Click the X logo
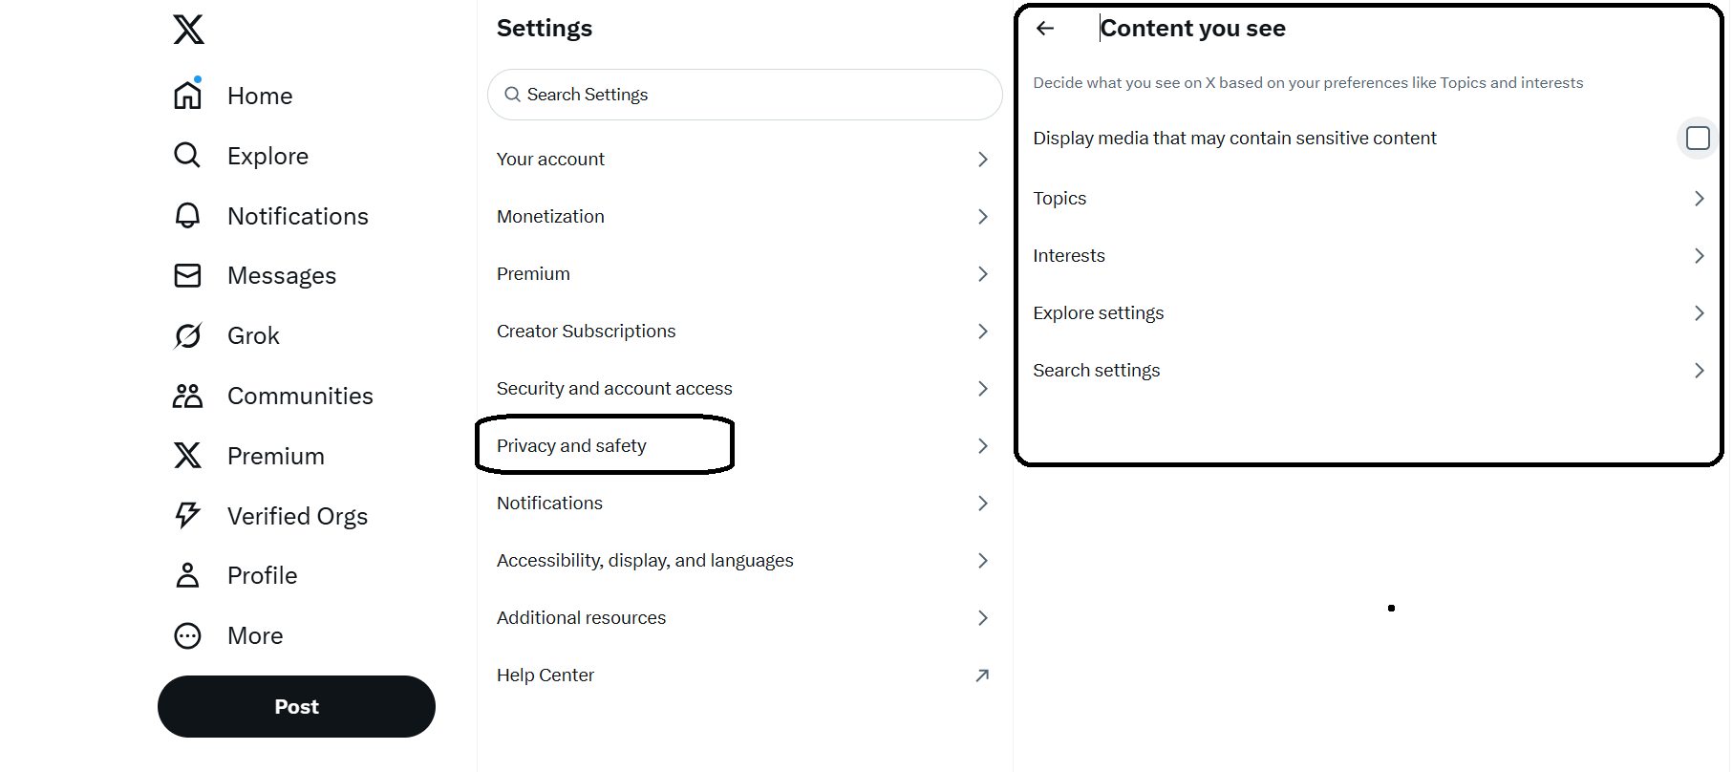The height and width of the screenshot is (772, 1733). 188,29
